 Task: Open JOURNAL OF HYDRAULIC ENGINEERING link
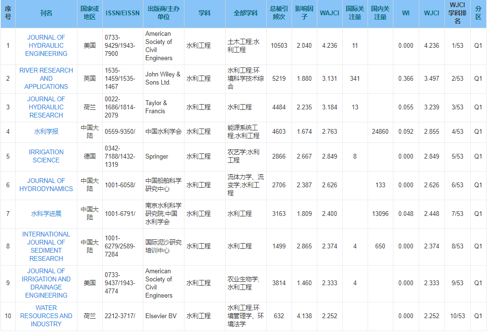(46, 45)
